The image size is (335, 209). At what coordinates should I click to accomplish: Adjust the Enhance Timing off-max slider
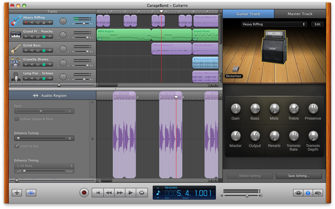(45, 171)
